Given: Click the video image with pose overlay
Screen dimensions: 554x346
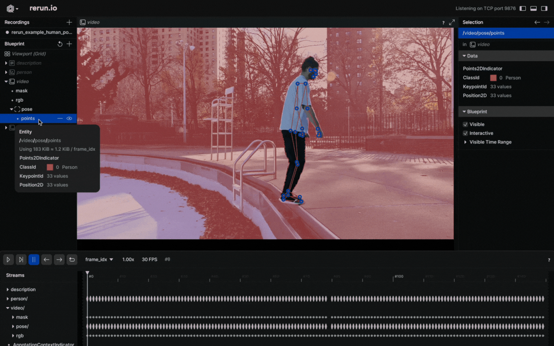Looking at the screenshot, I should [265, 133].
